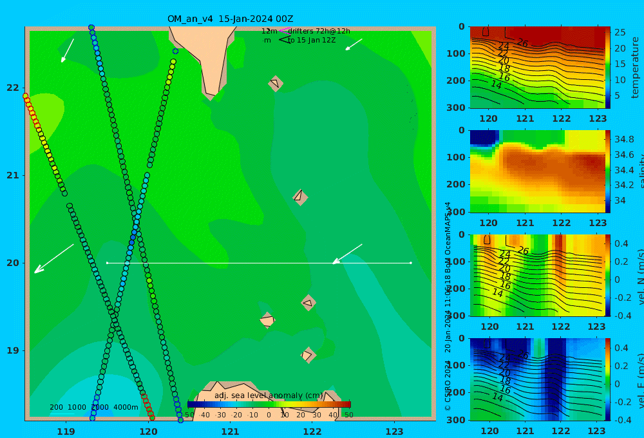This screenshot has width=644, height=438.
Task: Click the 0 tick on sea level colorbar
Action: (x=269, y=415)
